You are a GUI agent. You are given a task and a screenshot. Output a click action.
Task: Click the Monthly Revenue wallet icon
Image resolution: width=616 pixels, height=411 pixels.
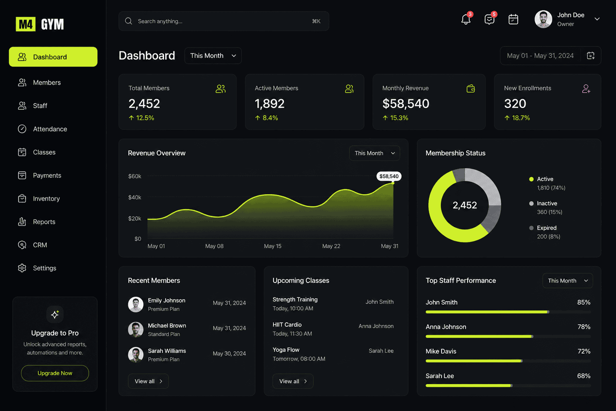pyautogui.click(x=471, y=89)
